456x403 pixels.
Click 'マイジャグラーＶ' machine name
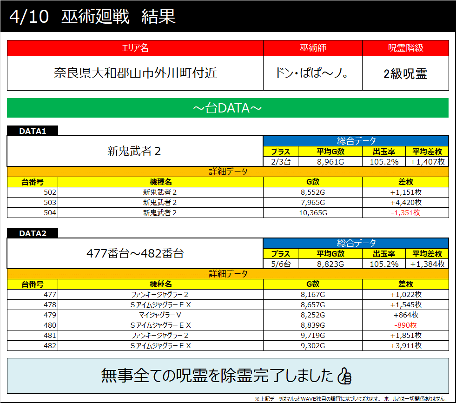(x=160, y=315)
